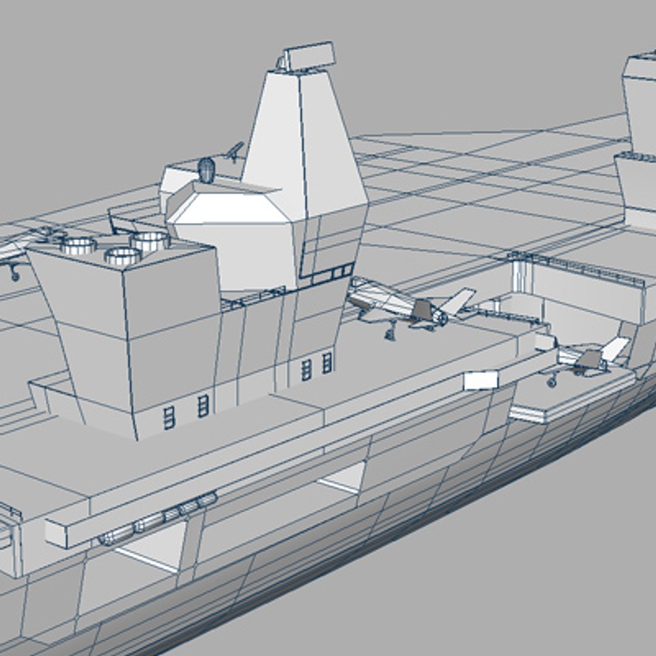Click the bright white angled bridge face
The image size is (656, 656).
point(228,208)
